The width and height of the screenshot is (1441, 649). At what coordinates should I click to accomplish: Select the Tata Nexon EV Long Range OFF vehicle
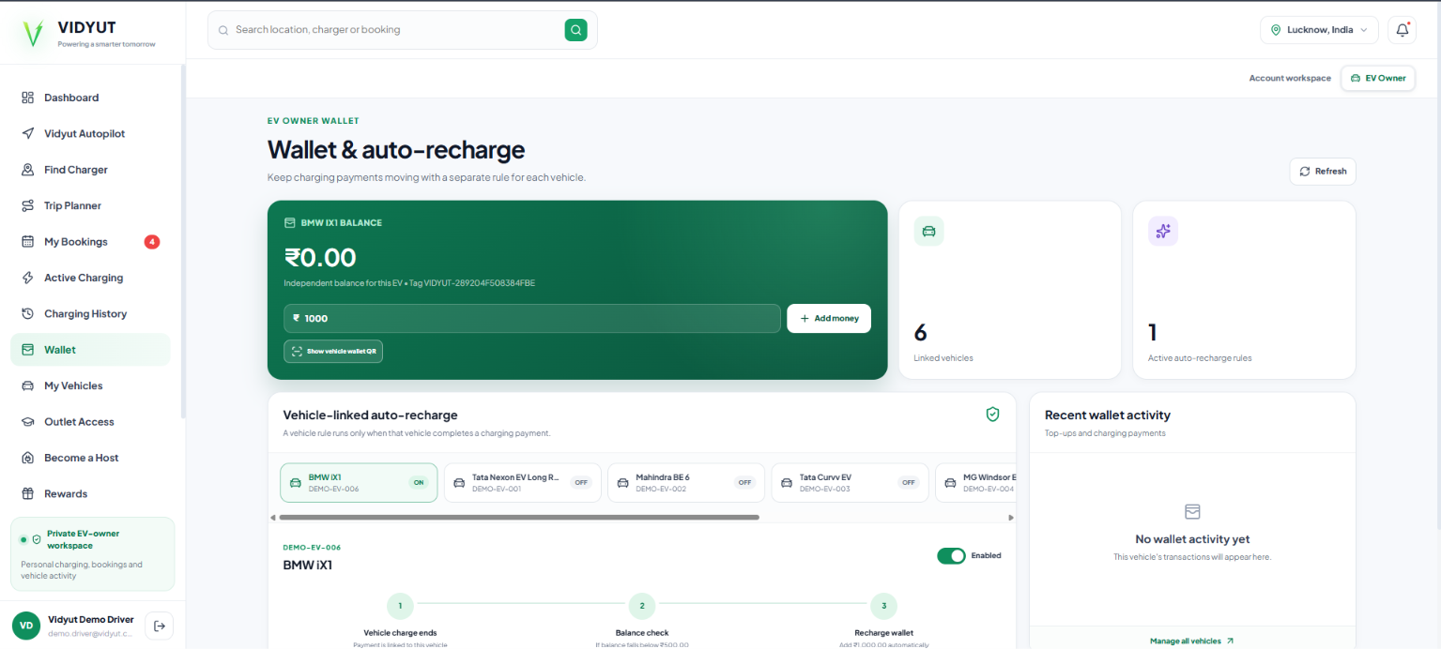[522, 482]
